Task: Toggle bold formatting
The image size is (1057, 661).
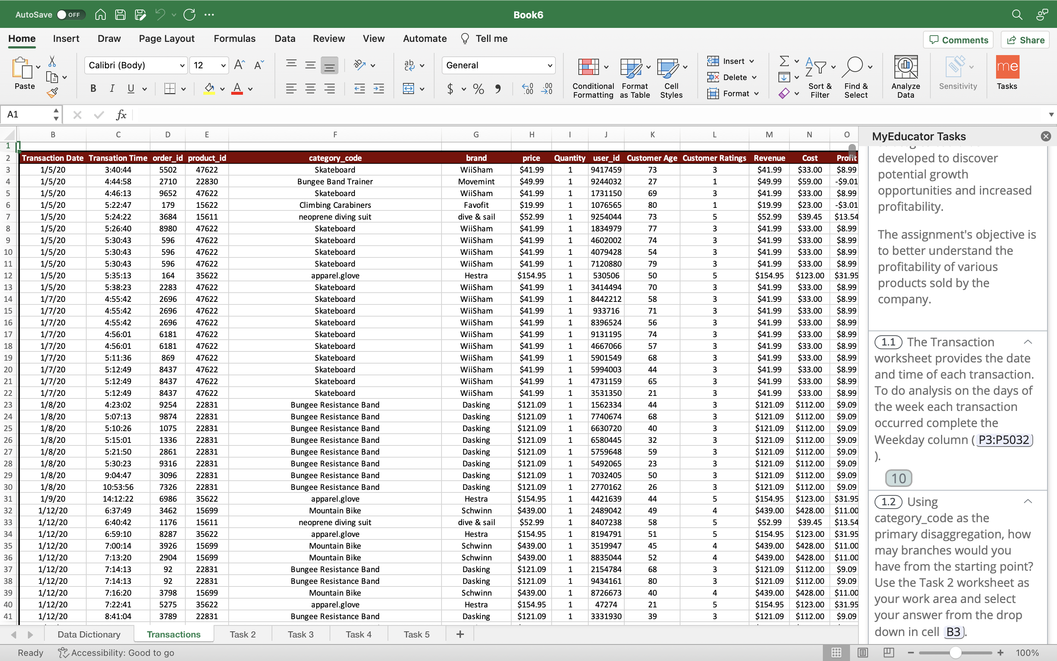Action: [92, 88]
